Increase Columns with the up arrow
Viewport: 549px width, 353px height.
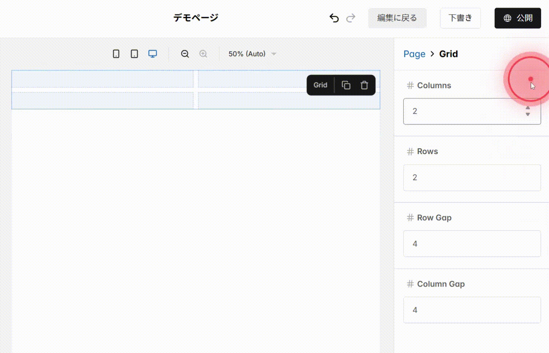point(528,108)
